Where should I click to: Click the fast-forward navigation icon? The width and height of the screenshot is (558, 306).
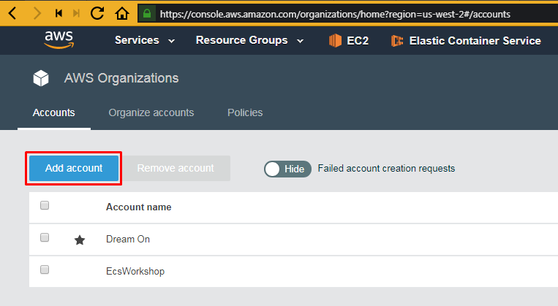point(76,13)
